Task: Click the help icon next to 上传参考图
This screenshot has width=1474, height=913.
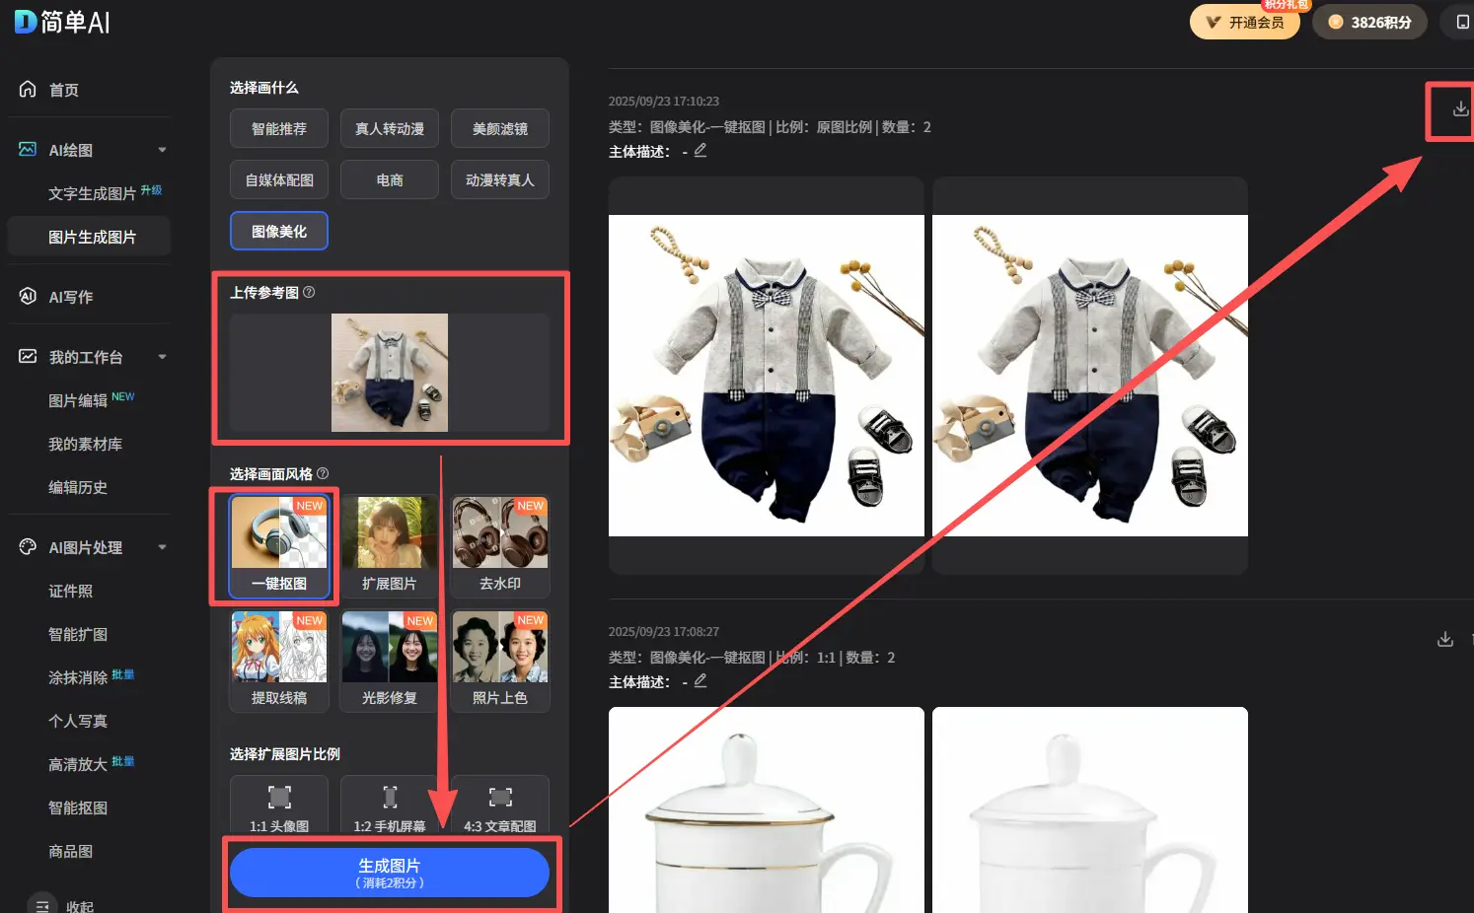Action: 310,292
